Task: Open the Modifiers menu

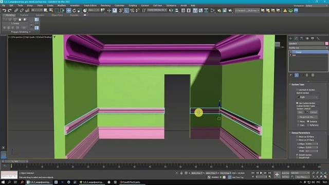Action: [62, 6]
